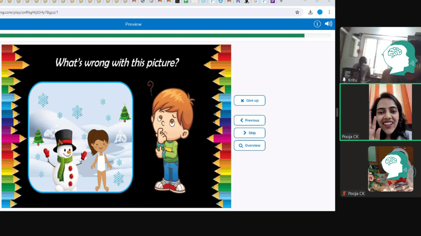Screen dimensions: 421x236
Task: Click the info icon in blue header
Action: pos(317,24)
